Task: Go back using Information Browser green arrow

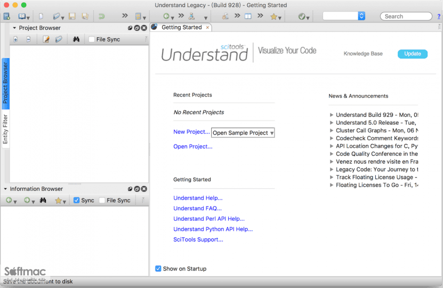Action: pyautogui.click(x=9, y=201)
